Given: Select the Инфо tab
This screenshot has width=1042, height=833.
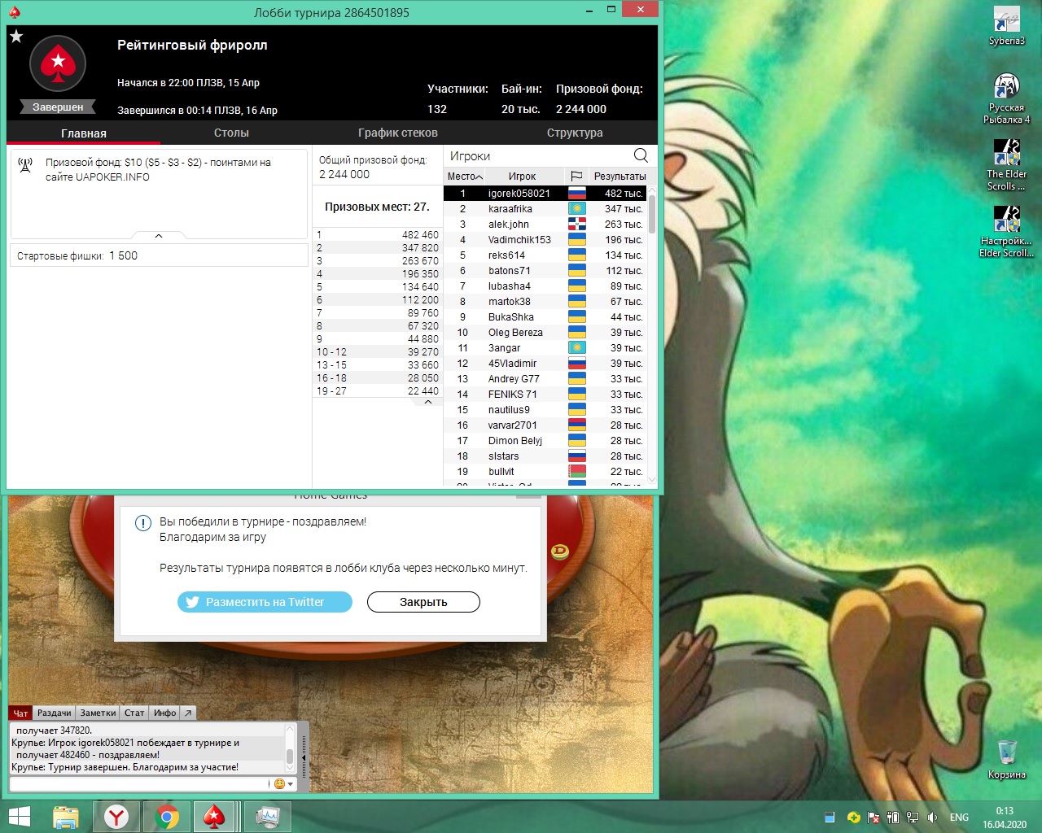Looking at the screenshot, I should click(165, 713).
